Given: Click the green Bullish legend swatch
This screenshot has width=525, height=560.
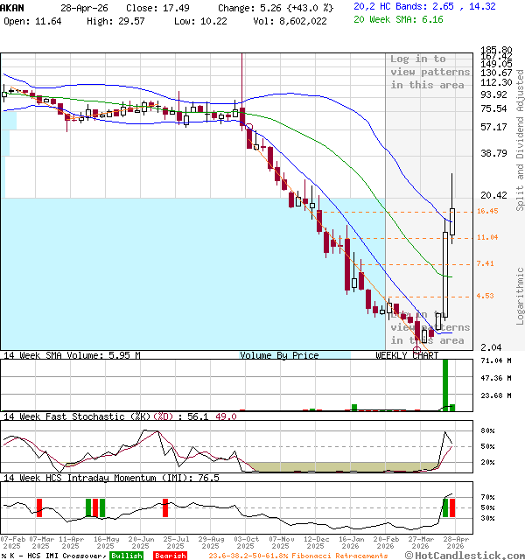Looking at the screenshot, I should (126, 556).
